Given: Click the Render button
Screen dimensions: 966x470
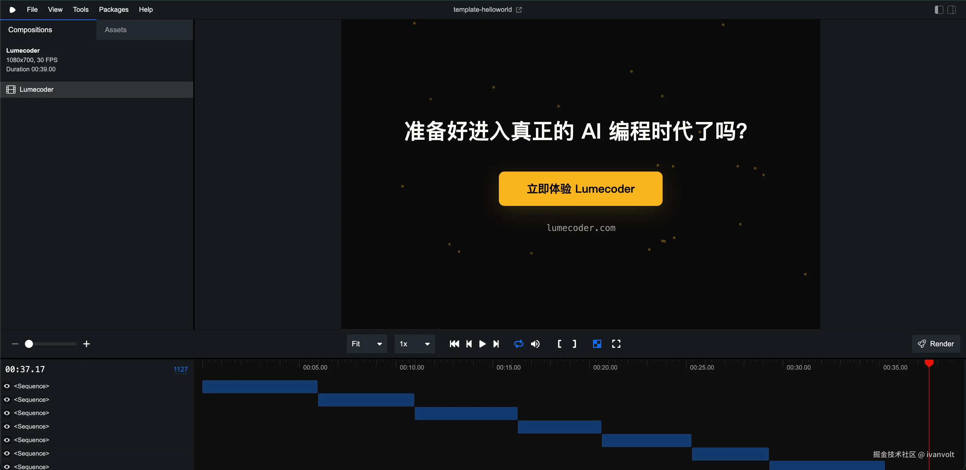Looking at the screenshot, I should click(x=936, y=344).
